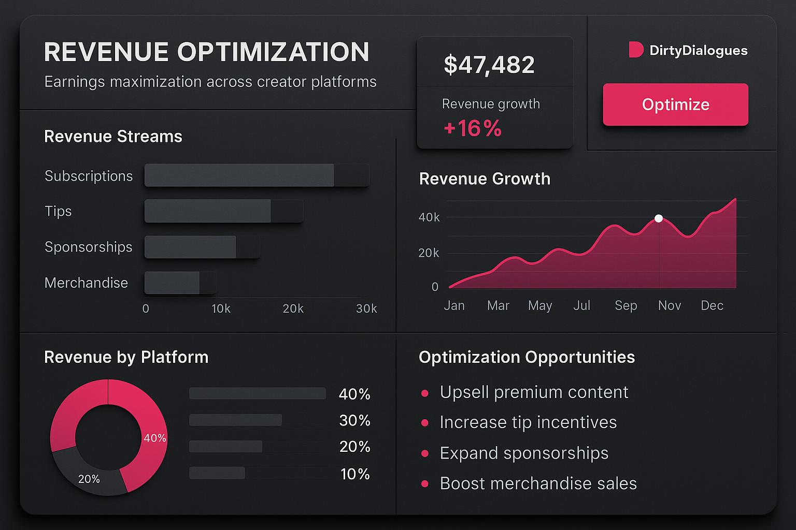Click the Tips revenue bar
This screenshot has height=530, width=796.
coord(224,211)
